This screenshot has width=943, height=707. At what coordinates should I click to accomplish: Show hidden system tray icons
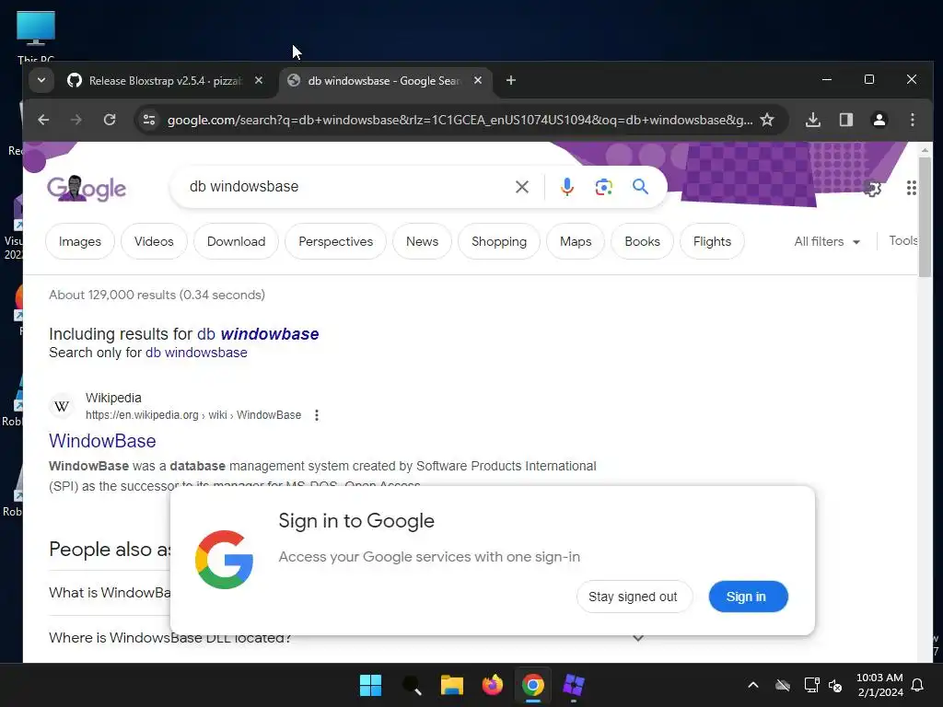753,685
